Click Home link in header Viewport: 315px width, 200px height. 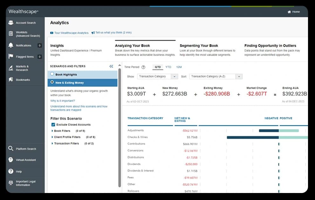(296, 12)
